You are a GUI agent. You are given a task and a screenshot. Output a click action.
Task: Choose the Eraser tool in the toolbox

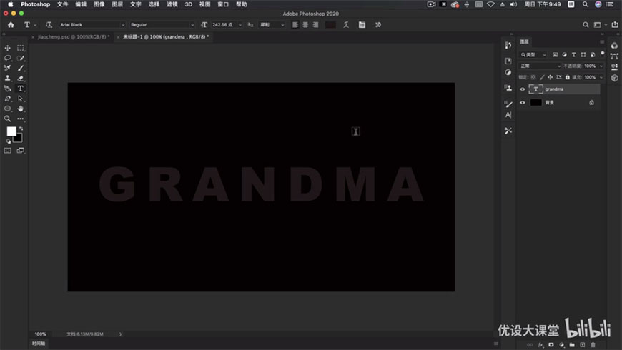21,78
